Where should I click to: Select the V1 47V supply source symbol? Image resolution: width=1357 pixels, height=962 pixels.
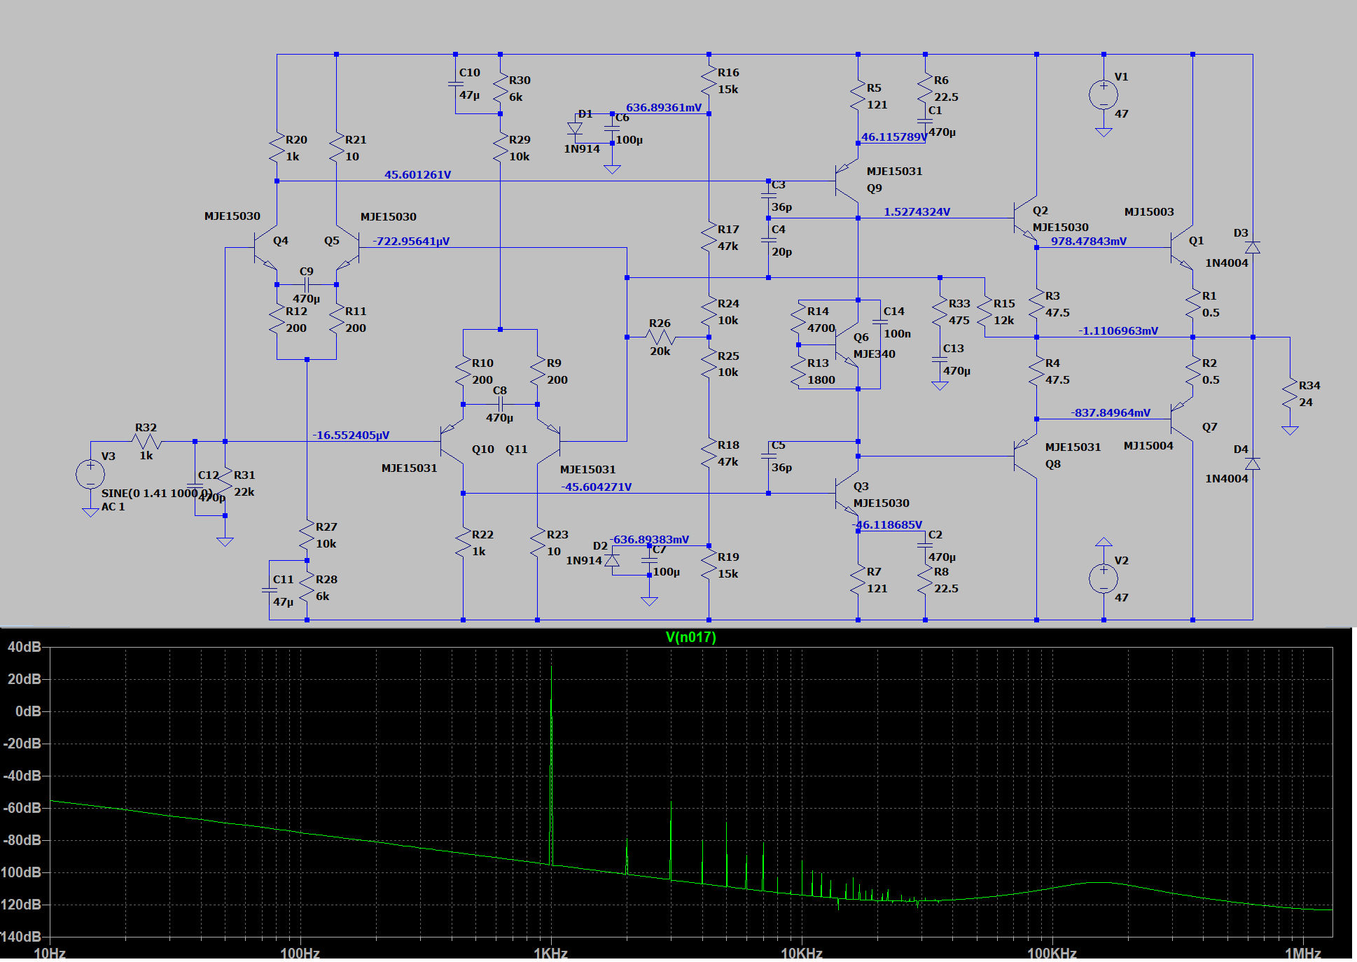pos(1104,95)
